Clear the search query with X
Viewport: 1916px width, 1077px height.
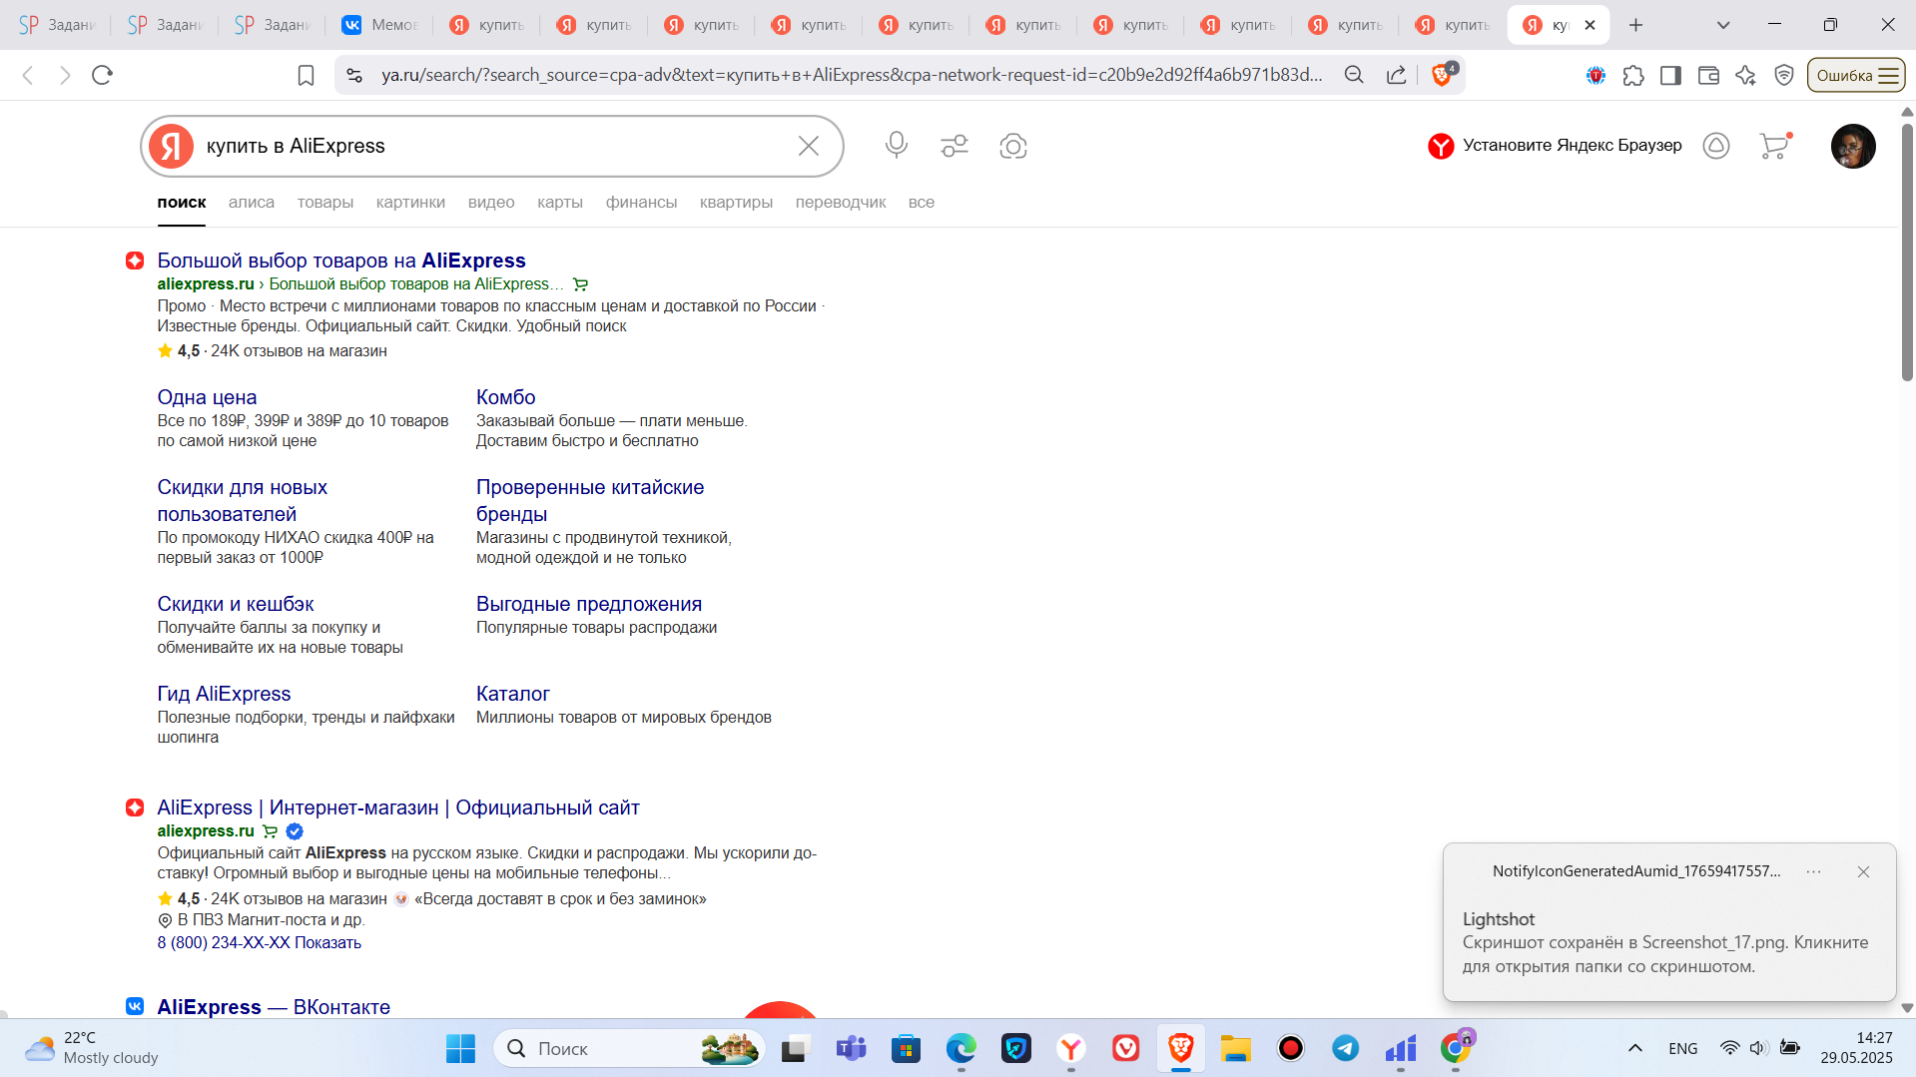(x=809, y=146)
